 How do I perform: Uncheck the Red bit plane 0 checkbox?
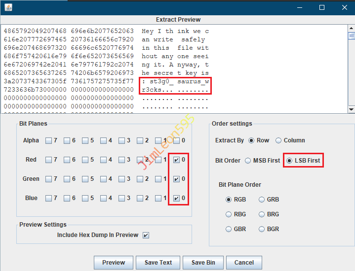[x=176, y=160]
